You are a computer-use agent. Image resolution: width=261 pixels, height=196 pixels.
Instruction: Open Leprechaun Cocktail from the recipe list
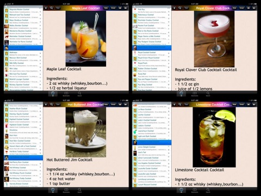(152, 132)
